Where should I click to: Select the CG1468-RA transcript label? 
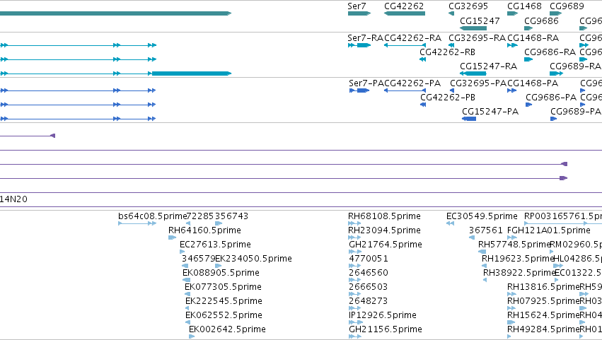tap(533, 38)
